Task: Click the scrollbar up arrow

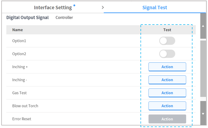Action: [203, 26]
